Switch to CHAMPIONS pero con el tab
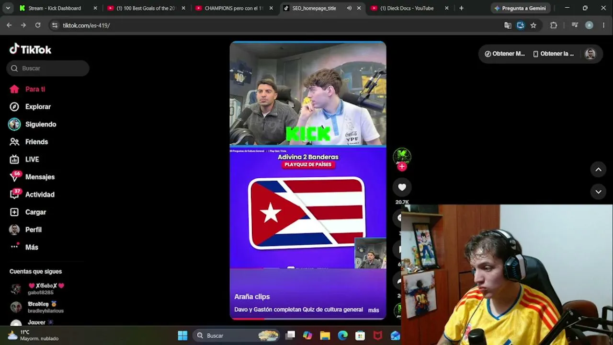This screenshot has height=345, width=613. click(234, 8)
